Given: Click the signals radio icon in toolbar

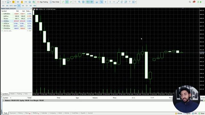Looking at the screenshot, I should [26, 2].
